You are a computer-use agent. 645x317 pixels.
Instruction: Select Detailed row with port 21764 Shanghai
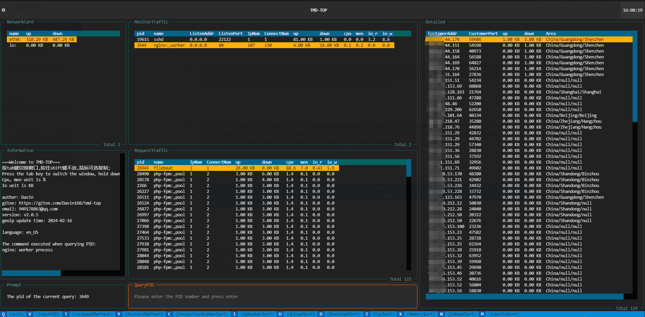click(529, 92)
